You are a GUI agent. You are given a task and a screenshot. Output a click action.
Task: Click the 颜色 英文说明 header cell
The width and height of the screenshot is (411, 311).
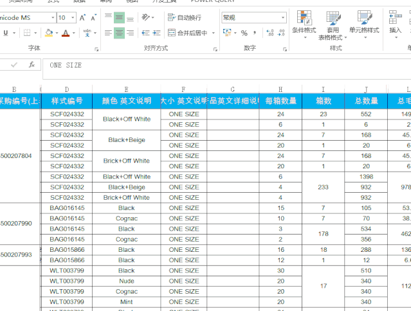point(127,101)
